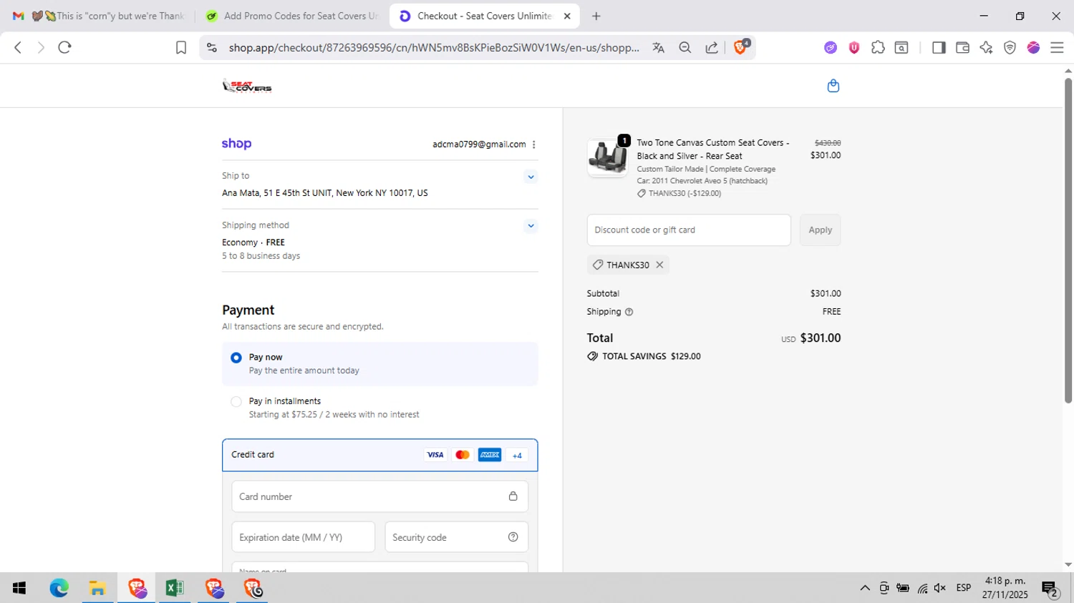Click the page vertical scrollbar

(x=1068, y=240)
